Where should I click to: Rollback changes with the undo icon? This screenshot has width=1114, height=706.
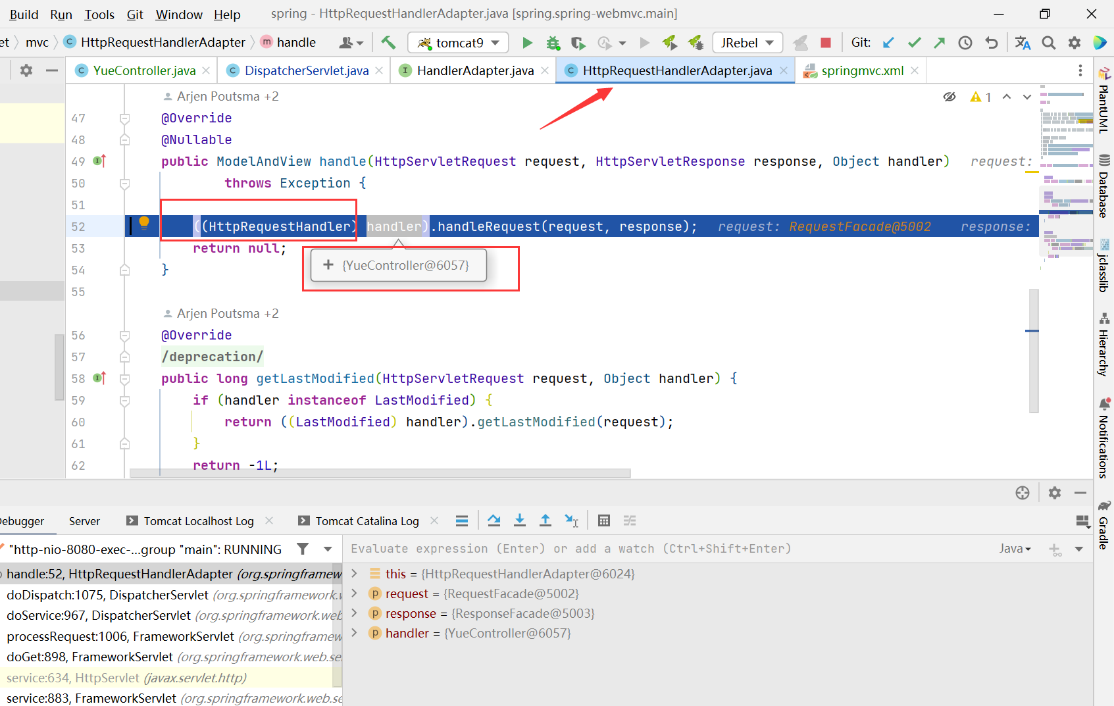[991, 43]
